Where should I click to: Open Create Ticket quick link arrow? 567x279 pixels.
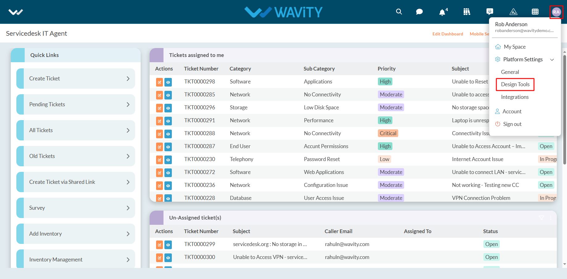pyautogui.click(x=128, y=79)
